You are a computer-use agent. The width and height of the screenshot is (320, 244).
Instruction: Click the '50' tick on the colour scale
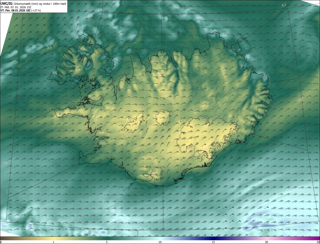point(318,242)
